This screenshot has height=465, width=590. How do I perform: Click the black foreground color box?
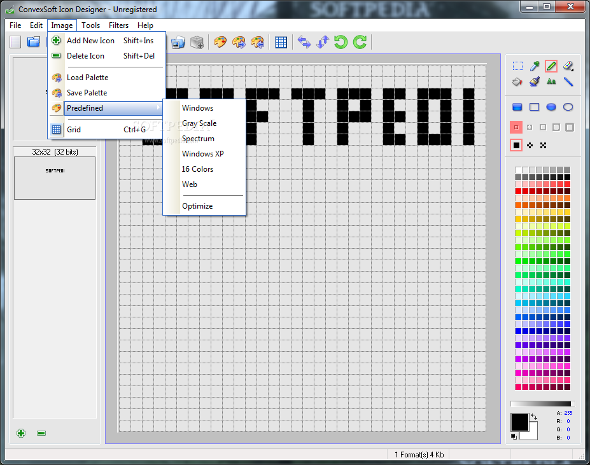[519, 422]
